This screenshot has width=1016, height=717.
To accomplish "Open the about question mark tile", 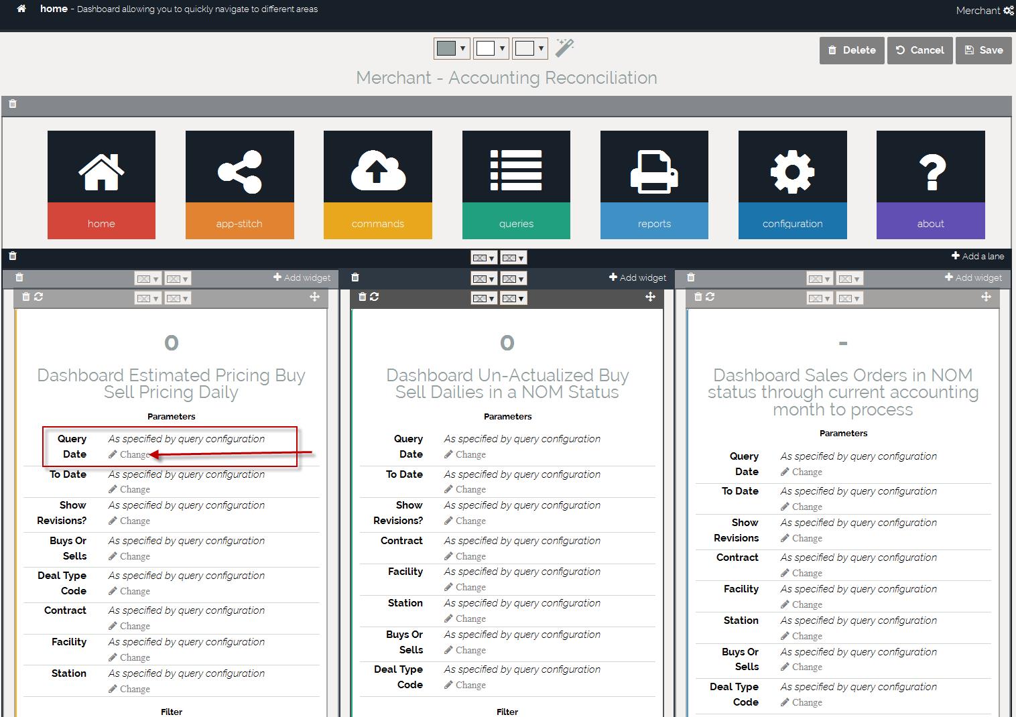I will [930, 184].
